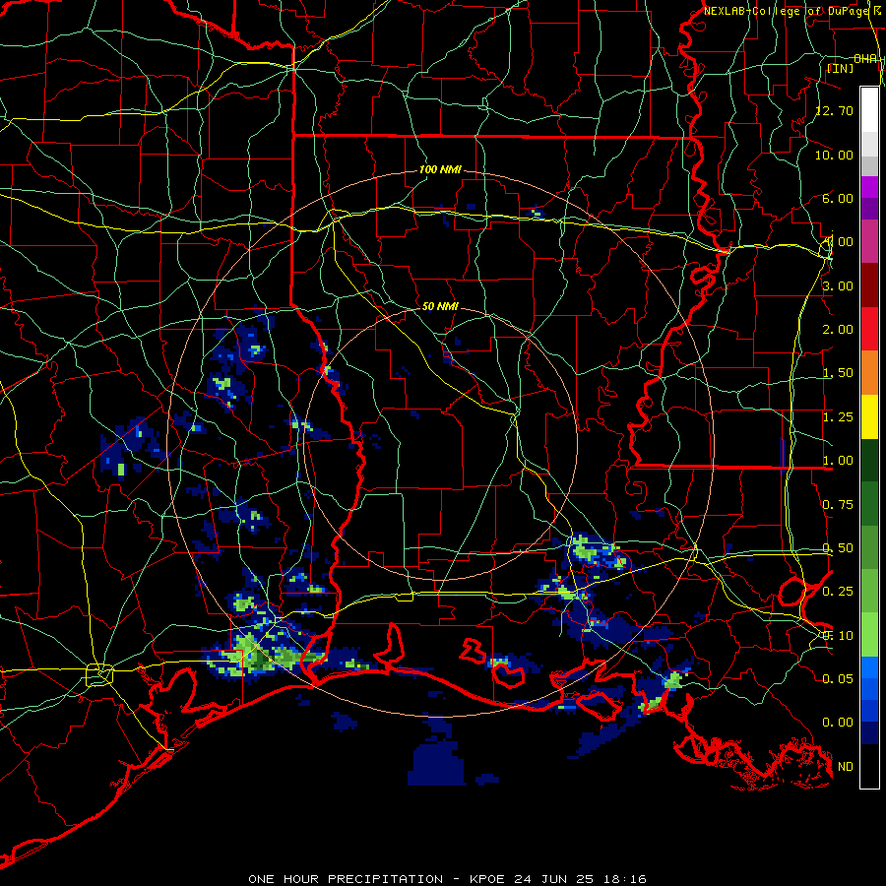The width and height of the screenshot is (886, 886).
Task: Click the '10.00' legend value
Action: pyautogui.click(x=835, y=155)
